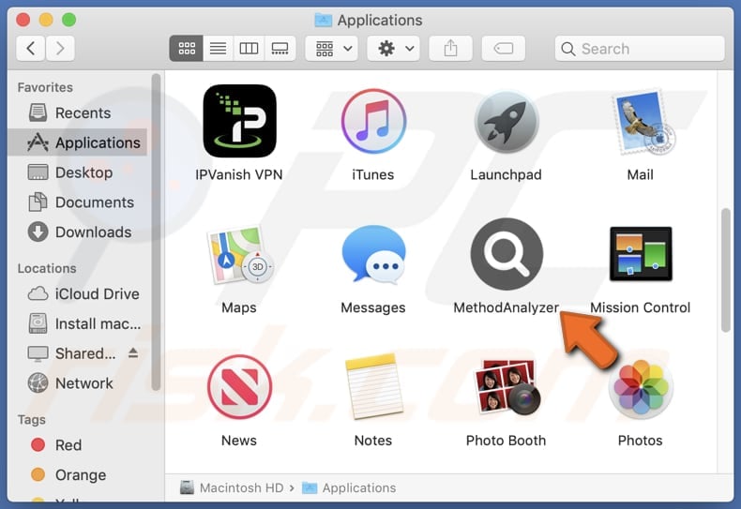This screenshot has width=741, height=509.
Task: Open Documents in the sidebar
Action: pos(79,202)
